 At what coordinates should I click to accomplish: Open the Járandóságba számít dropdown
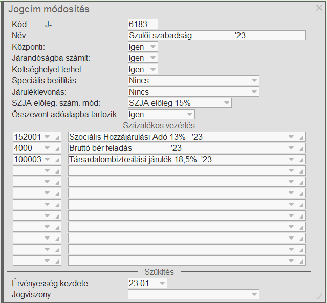pyautogui.click(x=153, y=58)
